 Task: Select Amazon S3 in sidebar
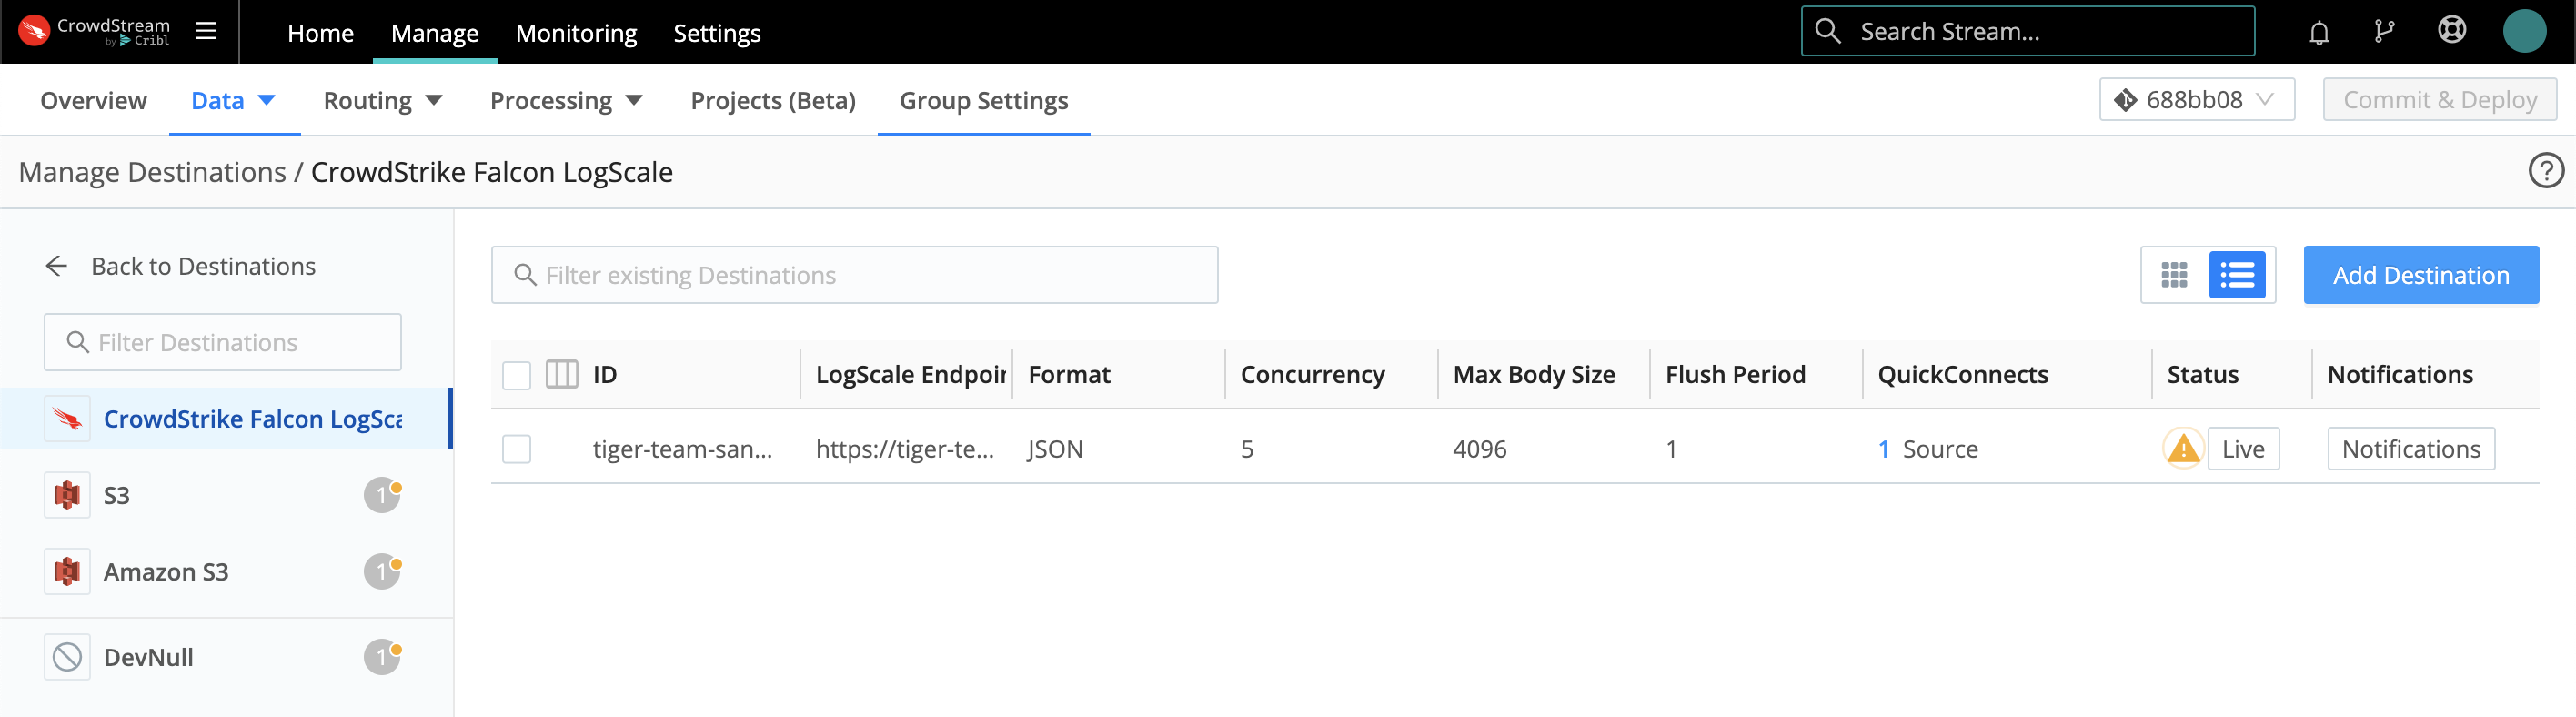click(x=226, y=572)
